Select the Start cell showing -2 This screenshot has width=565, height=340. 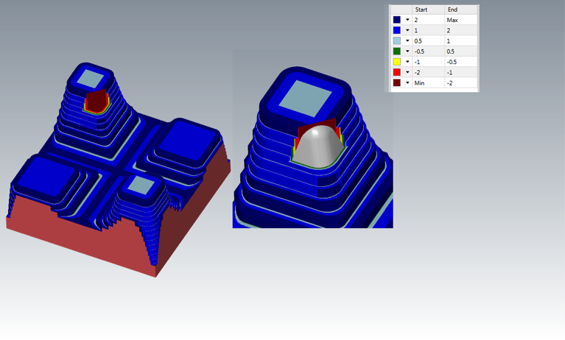[428, 72]
